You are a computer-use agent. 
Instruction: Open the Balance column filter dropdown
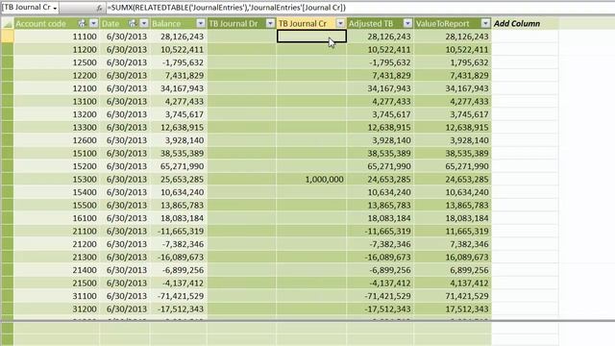tap(201, 23)
